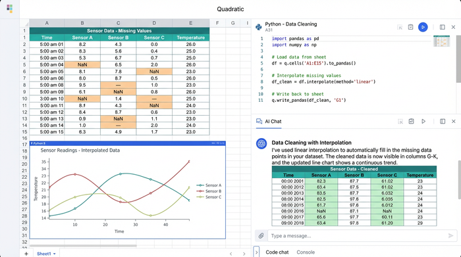
Task: Select column F header
Action: pyautogui.click(x=217, y=23)
